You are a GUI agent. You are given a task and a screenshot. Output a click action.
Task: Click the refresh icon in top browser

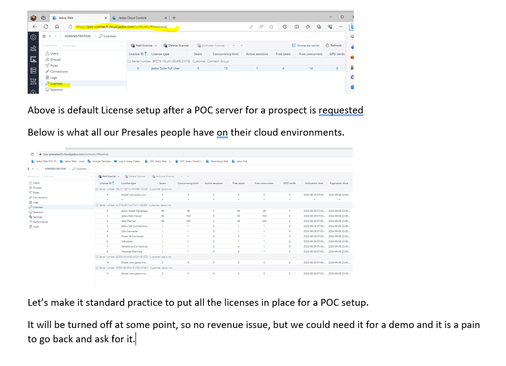[46, 27]
